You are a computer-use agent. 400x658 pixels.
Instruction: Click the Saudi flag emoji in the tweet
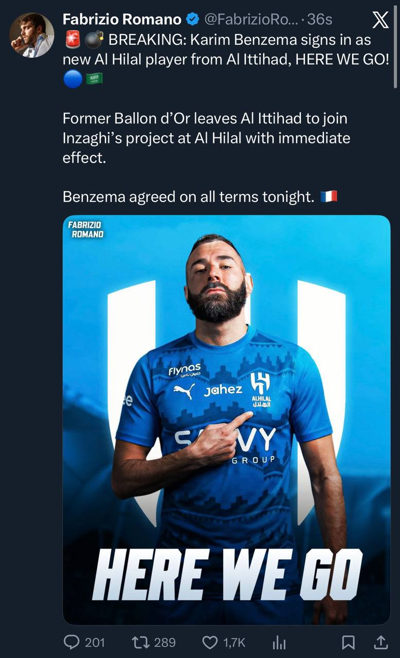click(x=94, y=79)
